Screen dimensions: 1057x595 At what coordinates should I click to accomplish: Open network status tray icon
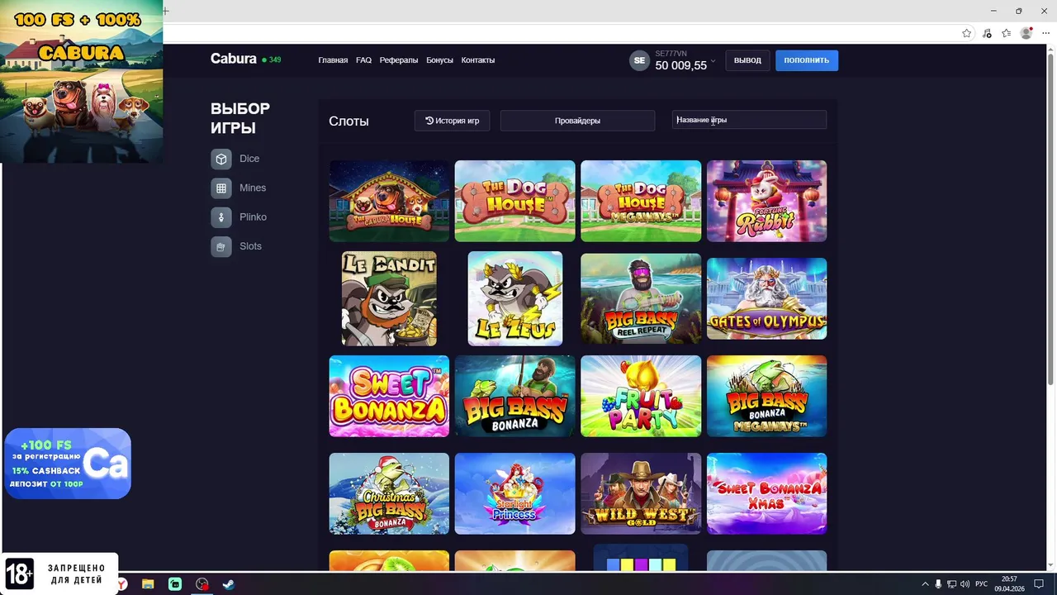(x=951, y=584)
